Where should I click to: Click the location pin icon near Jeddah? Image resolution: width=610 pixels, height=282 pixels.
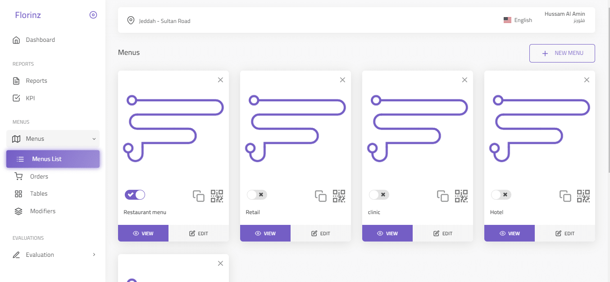131,20
